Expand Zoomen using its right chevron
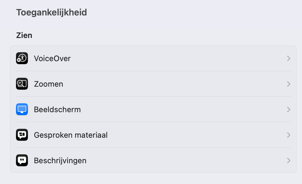 tap(289, 84)
